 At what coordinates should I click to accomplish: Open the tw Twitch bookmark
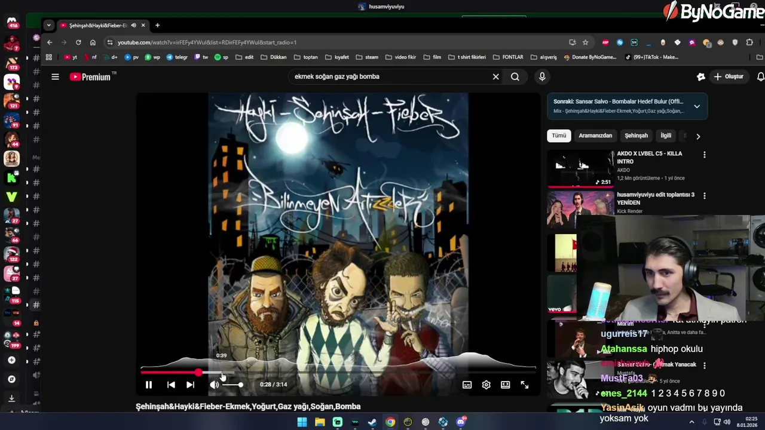(201, 57)
